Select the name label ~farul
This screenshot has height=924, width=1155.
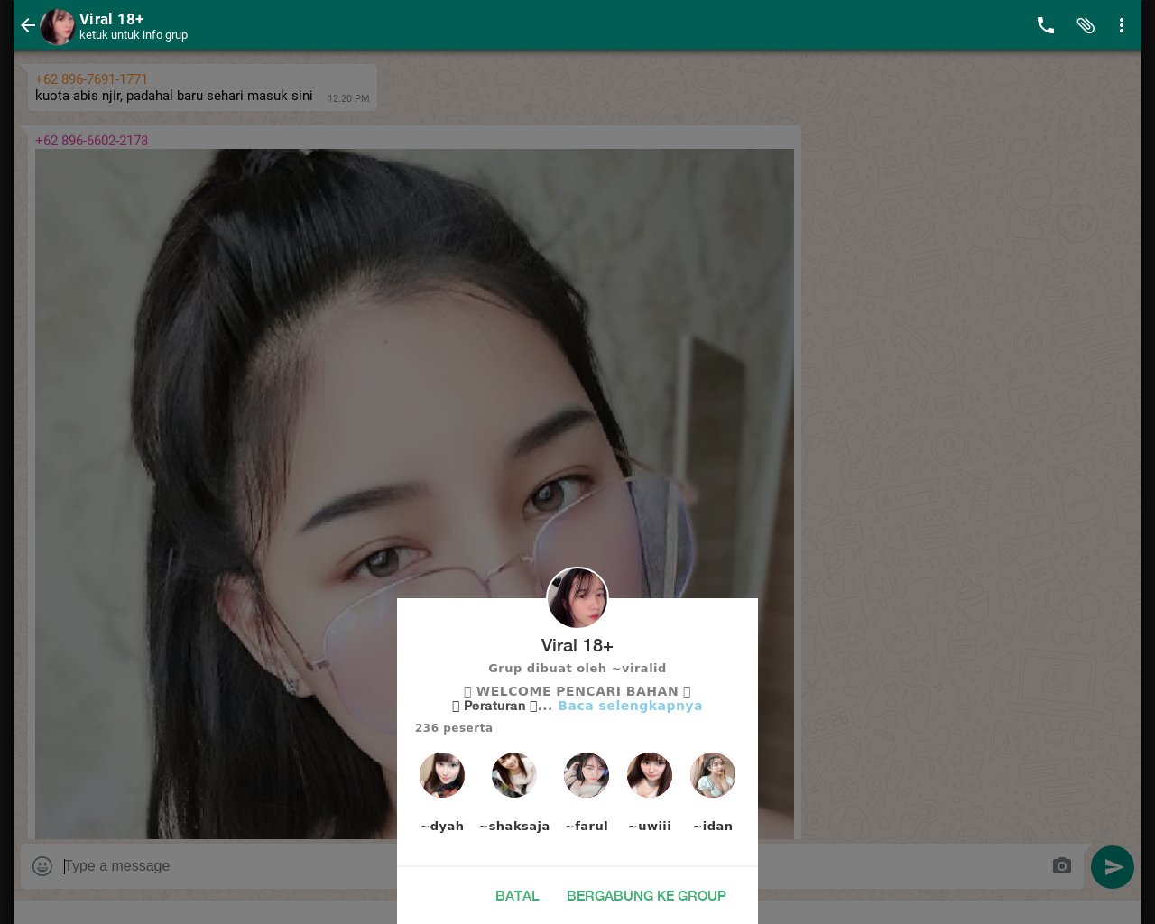[x=587, y=827]
